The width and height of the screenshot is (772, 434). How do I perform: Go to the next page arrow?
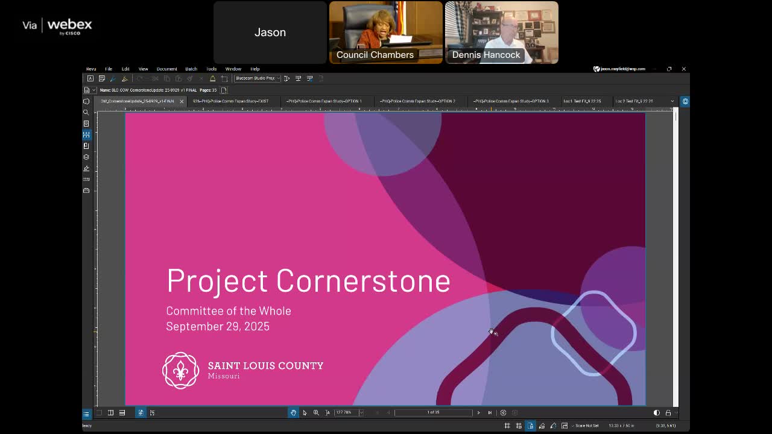coord(478,413)
